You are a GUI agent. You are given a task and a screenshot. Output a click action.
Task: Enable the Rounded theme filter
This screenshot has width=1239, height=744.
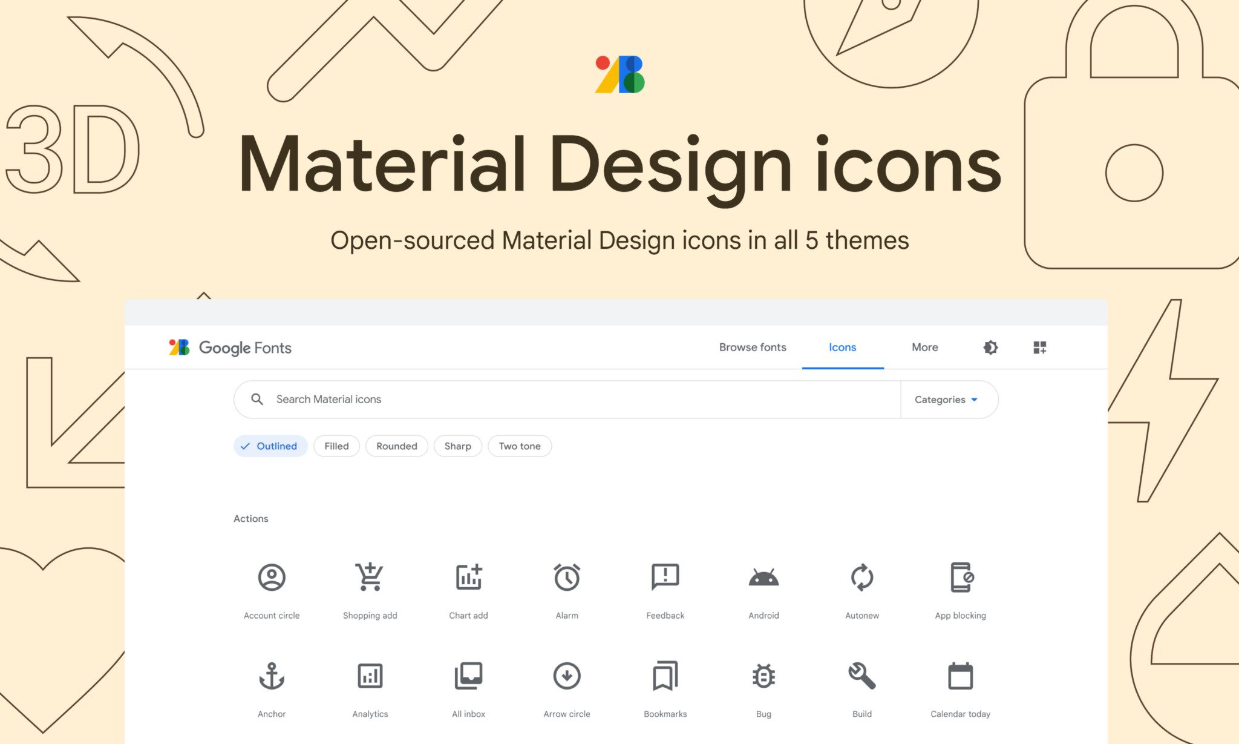[x=396, y=446]
